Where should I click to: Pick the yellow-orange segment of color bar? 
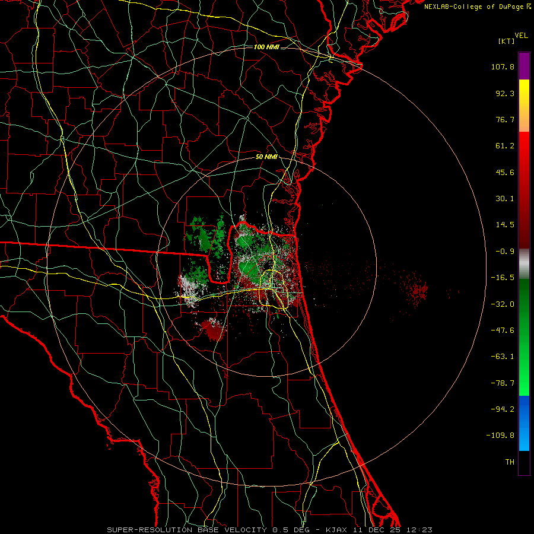click(524, 106)
